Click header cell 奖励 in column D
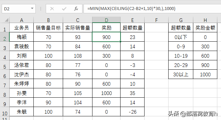This screenshot has height=120, width=221. point(106,28)
